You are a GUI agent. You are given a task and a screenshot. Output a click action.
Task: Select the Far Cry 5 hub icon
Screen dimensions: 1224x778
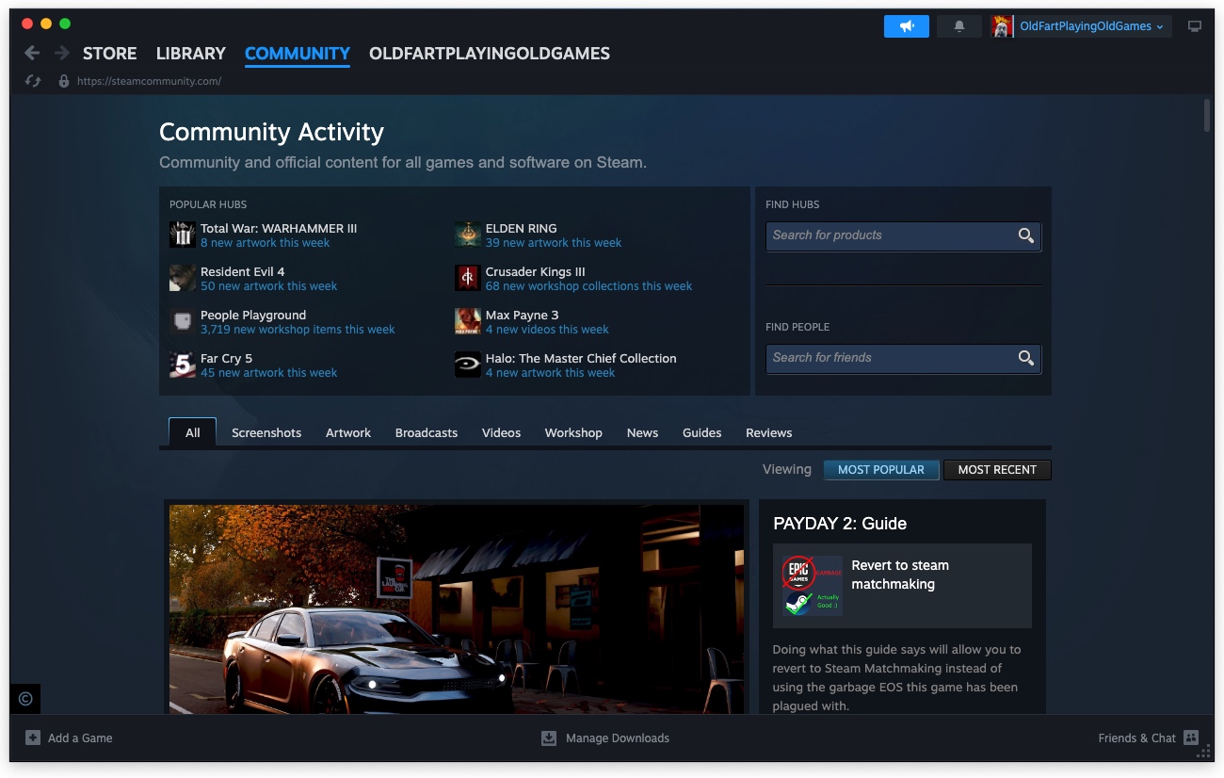pos(182,365)
